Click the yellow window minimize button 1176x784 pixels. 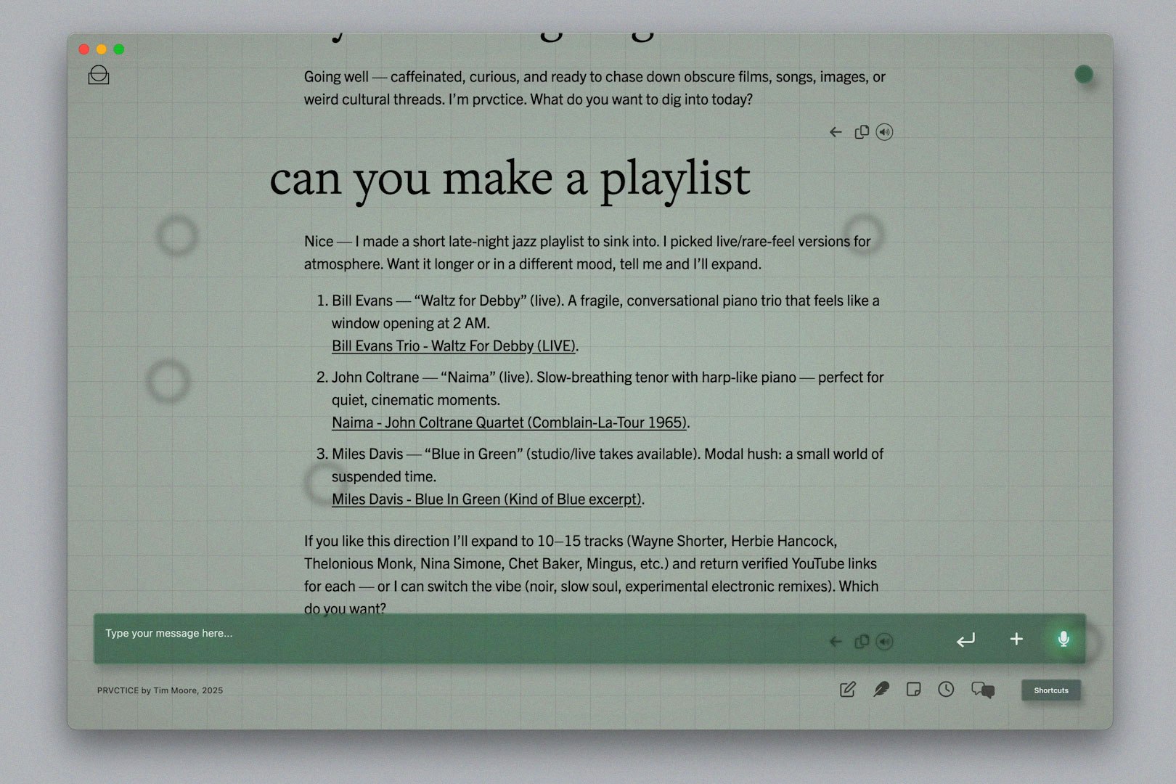[x=102, y=49]
